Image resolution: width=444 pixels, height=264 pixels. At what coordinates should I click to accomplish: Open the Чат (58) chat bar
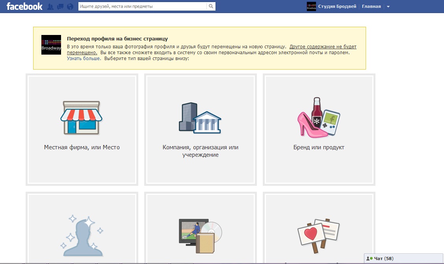pos(403,258)
